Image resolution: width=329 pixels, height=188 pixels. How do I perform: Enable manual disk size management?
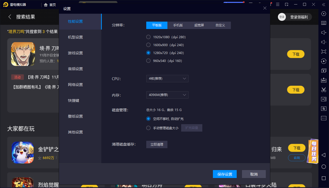[148, 128]
